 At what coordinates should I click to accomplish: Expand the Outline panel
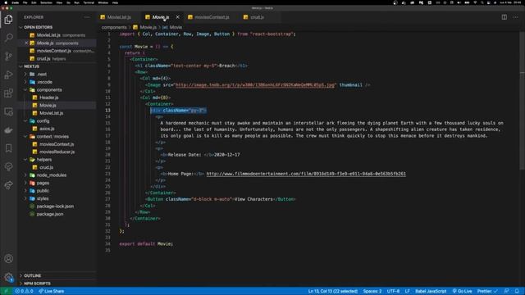(57, 275)
